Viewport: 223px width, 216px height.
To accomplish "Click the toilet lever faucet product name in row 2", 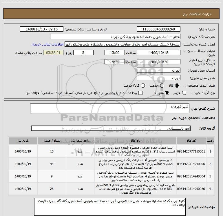I will tap(136, 164).
